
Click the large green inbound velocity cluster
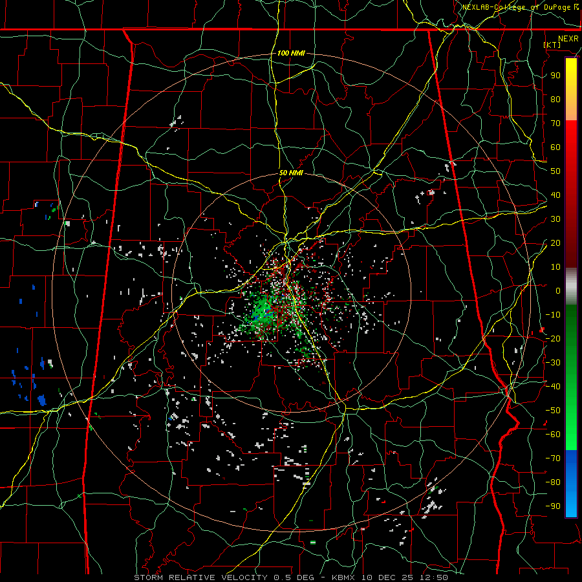(x=262, y=312)
